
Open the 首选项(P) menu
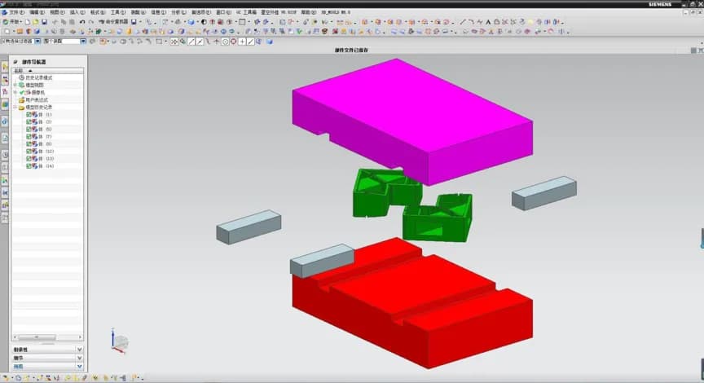pyautogui.click(x=200, y=12)
